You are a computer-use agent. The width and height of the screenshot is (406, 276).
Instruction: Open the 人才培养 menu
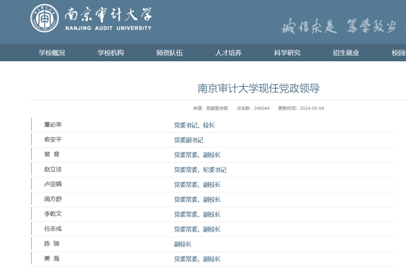coord(228,53)
